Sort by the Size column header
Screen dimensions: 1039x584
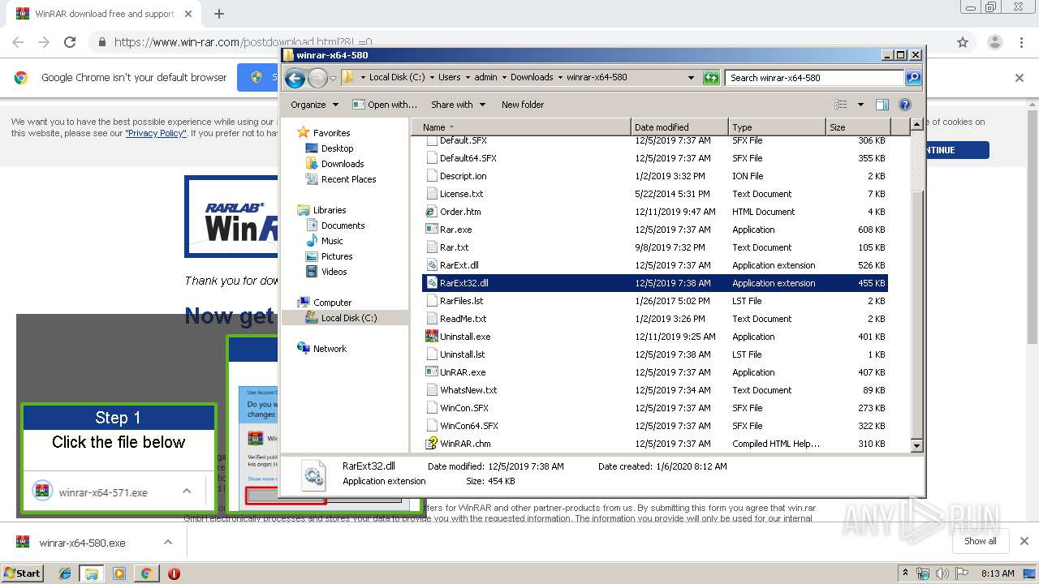coord(858,127)
